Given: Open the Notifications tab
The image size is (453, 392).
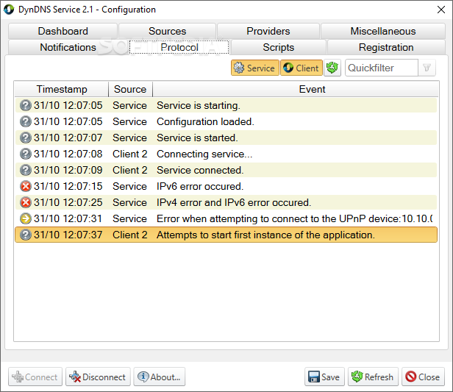Looking at the screenshot, I should tap(68, 47).
